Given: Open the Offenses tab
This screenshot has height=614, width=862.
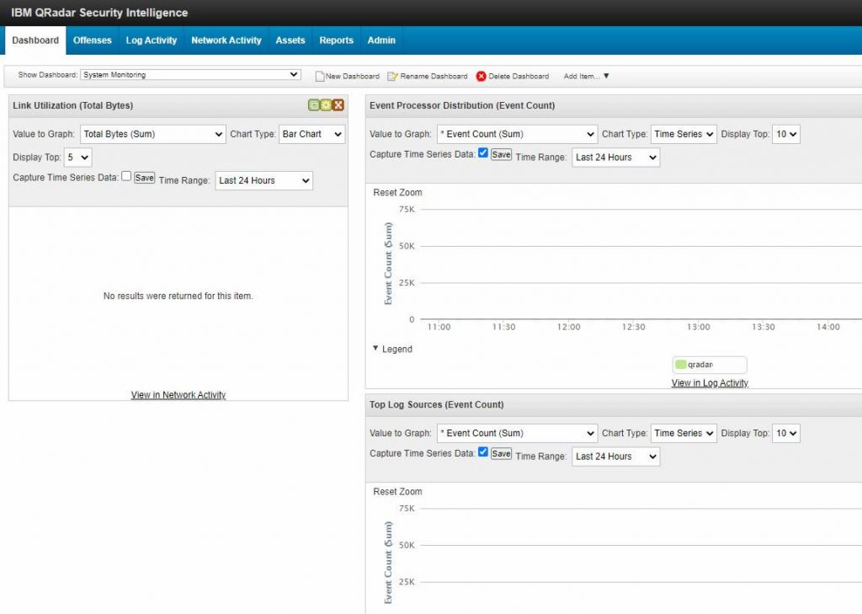Looking at the screenshot, I should [x=93, y=40].
